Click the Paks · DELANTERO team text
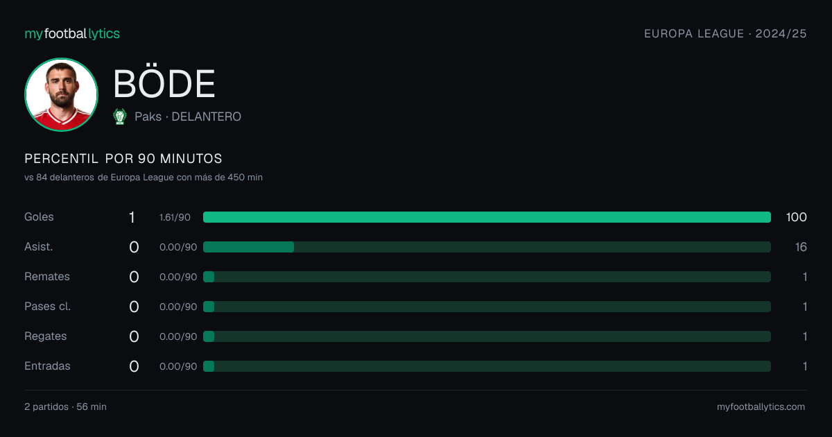832x437 pixels. pyautogui.click(x=188, y=117)
